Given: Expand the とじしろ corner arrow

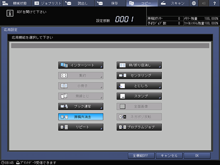Looking at the screenshot, I should [x=160, y=88].
